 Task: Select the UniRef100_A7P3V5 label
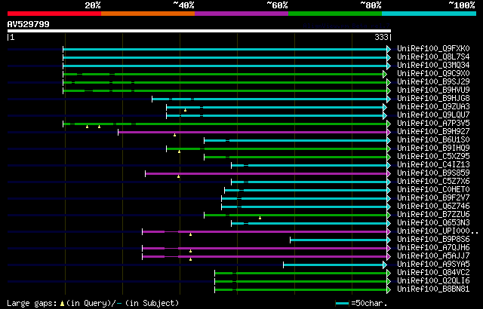[x=433, y=124]
